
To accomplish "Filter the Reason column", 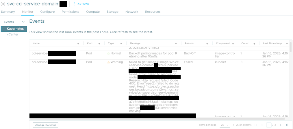I will 207,44.
